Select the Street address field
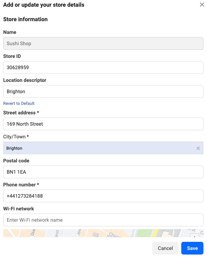 tap(103, 124)
